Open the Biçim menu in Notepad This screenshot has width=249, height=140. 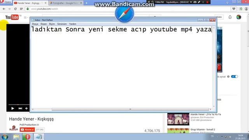click(52, 24)
